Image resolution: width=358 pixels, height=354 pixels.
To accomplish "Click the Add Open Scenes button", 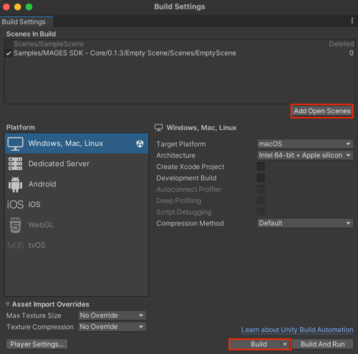I will click(322, 111).
